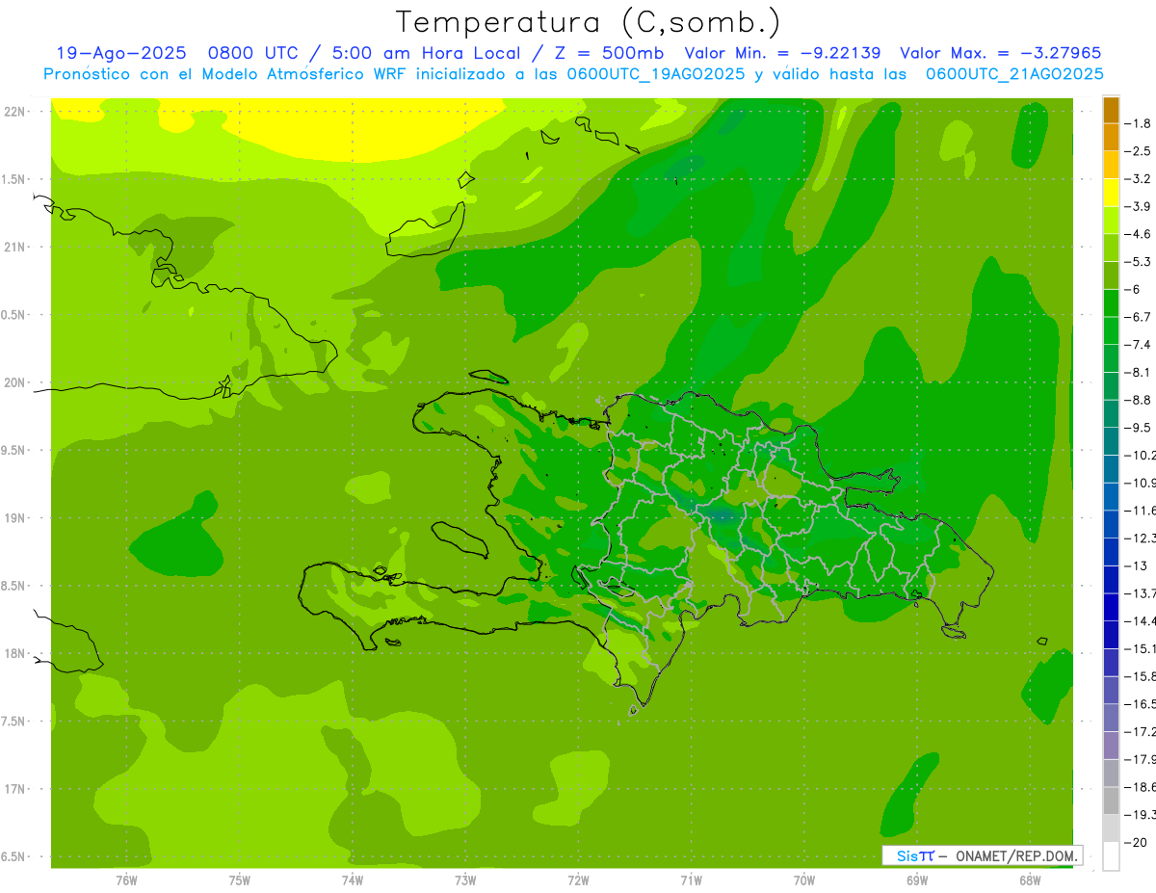Click the '-16.5' color bar value
Image resolution: width=1156 pixels, height=893 pixels.
(1139, 703)
